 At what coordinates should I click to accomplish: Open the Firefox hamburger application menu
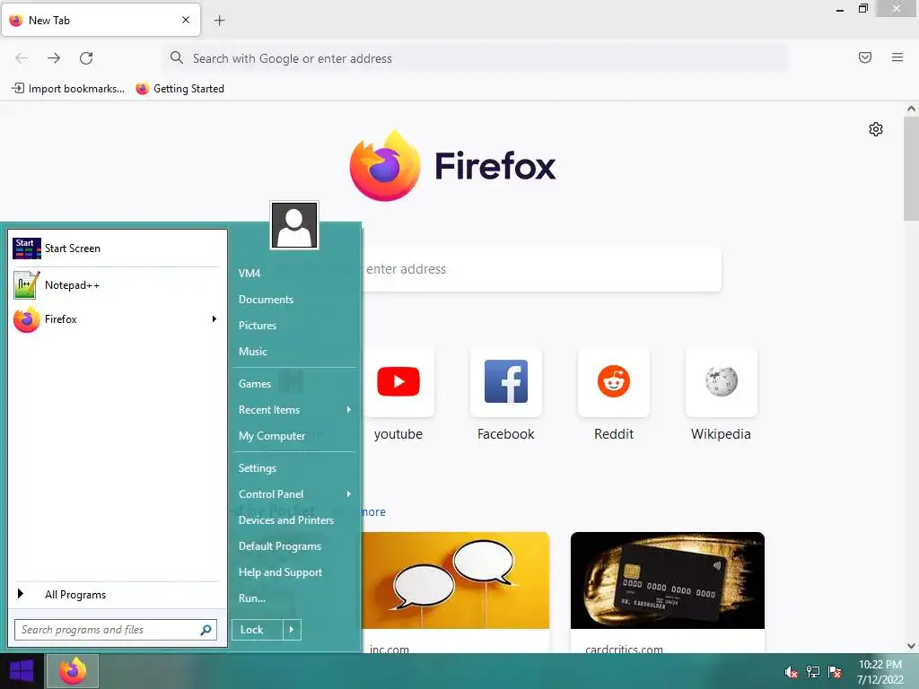point(897,57)
